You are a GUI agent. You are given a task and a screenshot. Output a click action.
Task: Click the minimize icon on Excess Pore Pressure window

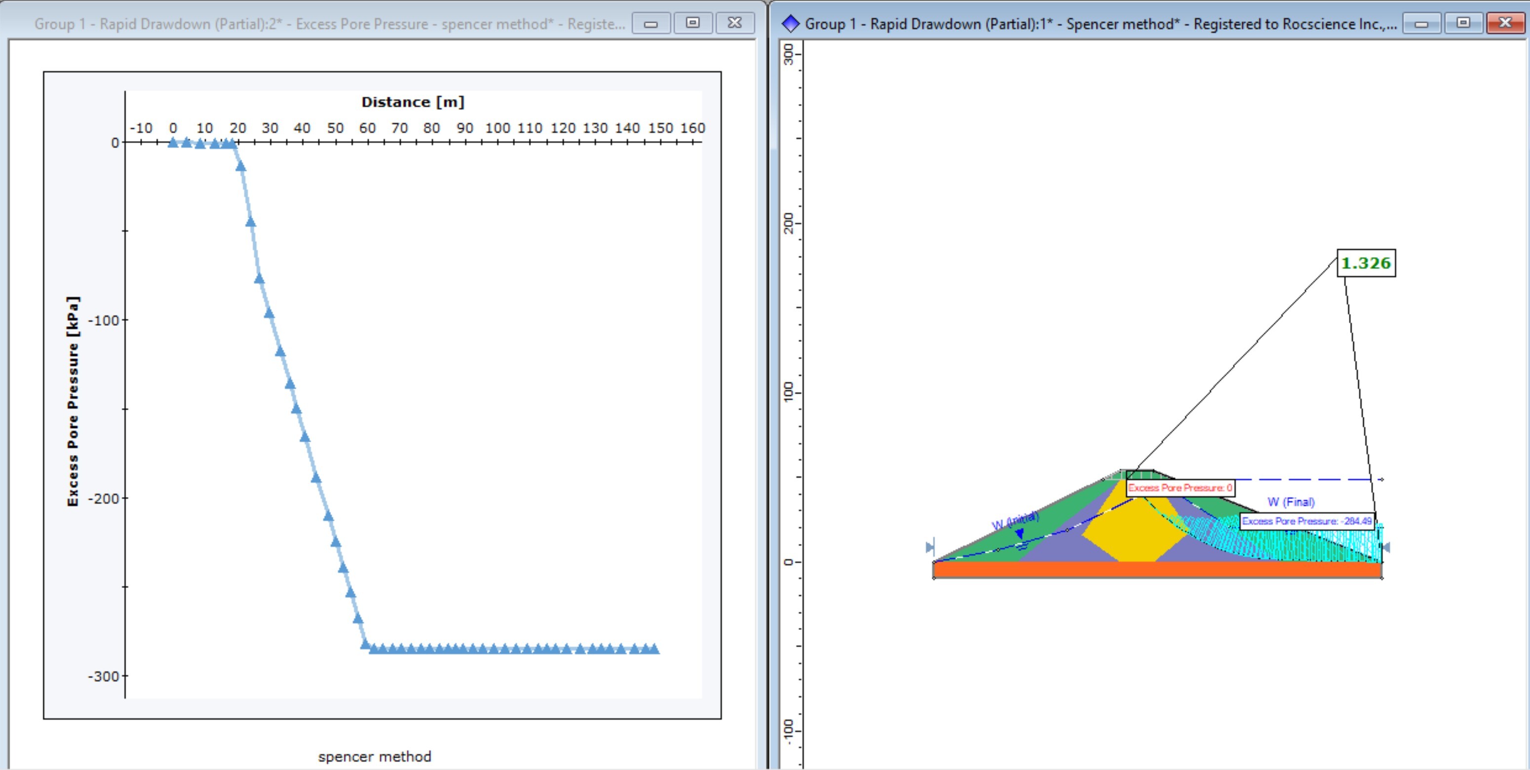tap(652, 24)
